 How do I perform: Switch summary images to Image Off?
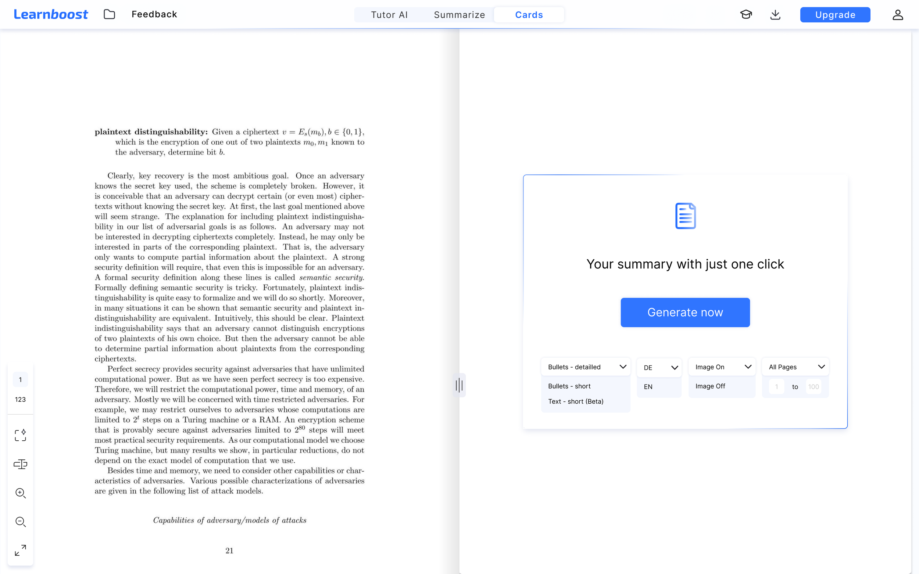click(710, 386)
